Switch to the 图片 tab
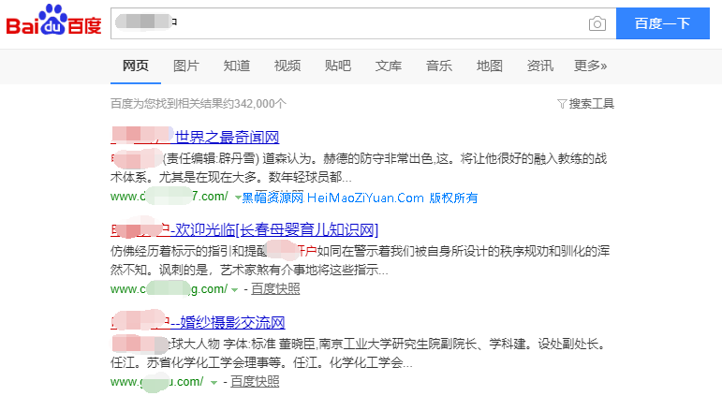The width and height of the screenshot is (722, 396). point(186,66)
